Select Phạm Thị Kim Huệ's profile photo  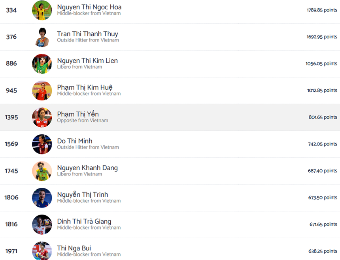click(x=42, y=90)
